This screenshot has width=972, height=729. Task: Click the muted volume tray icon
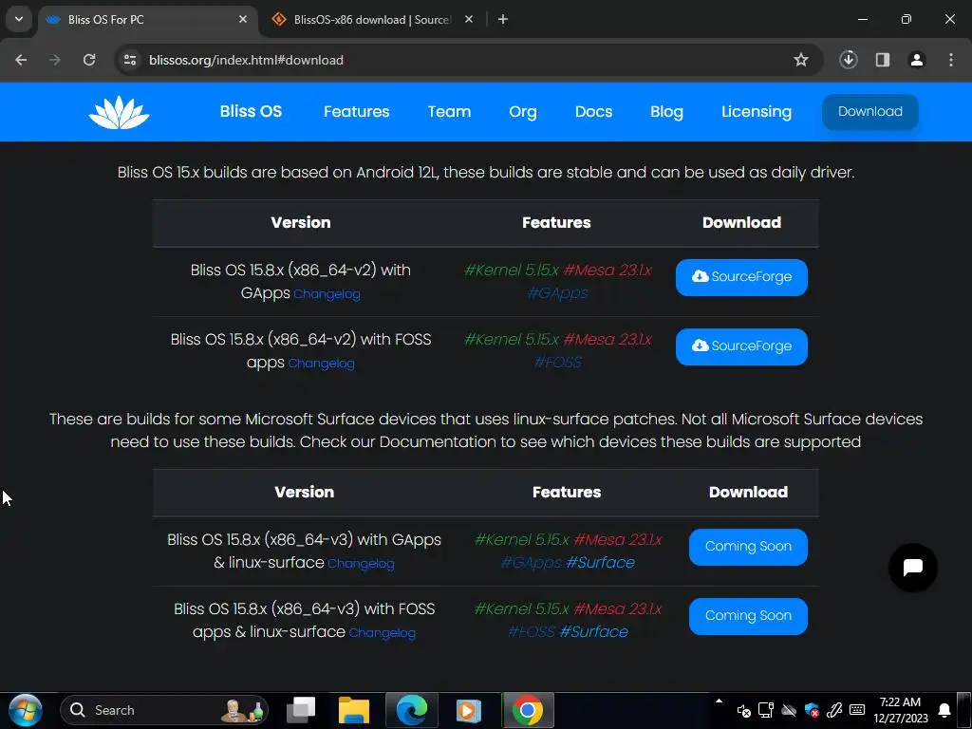click(744, 711)
